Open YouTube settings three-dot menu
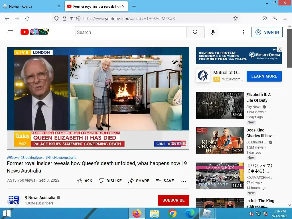Image resolution: width=292 pixels, height=219 pixels. click(x=244, y=32)
